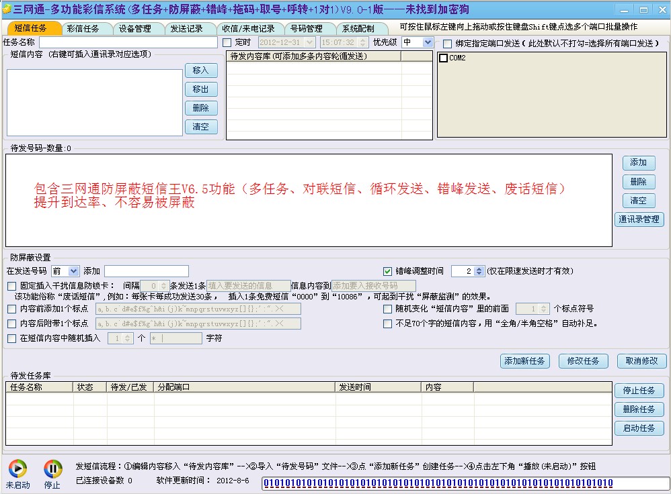Enable 固定插入干扰信息防锁卡 checkbox
Viewport: 671px width, 494px height.
point(12,286)
